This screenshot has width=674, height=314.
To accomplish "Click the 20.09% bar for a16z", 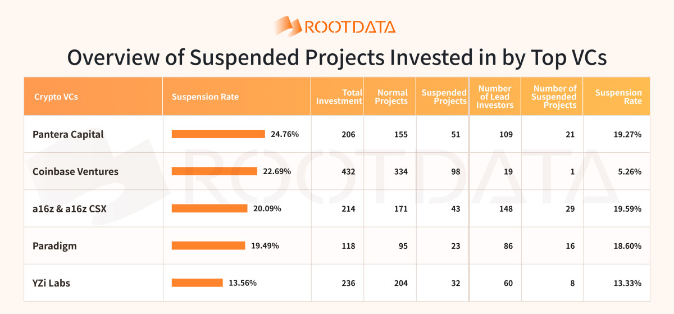I will (x=210, y=208).
